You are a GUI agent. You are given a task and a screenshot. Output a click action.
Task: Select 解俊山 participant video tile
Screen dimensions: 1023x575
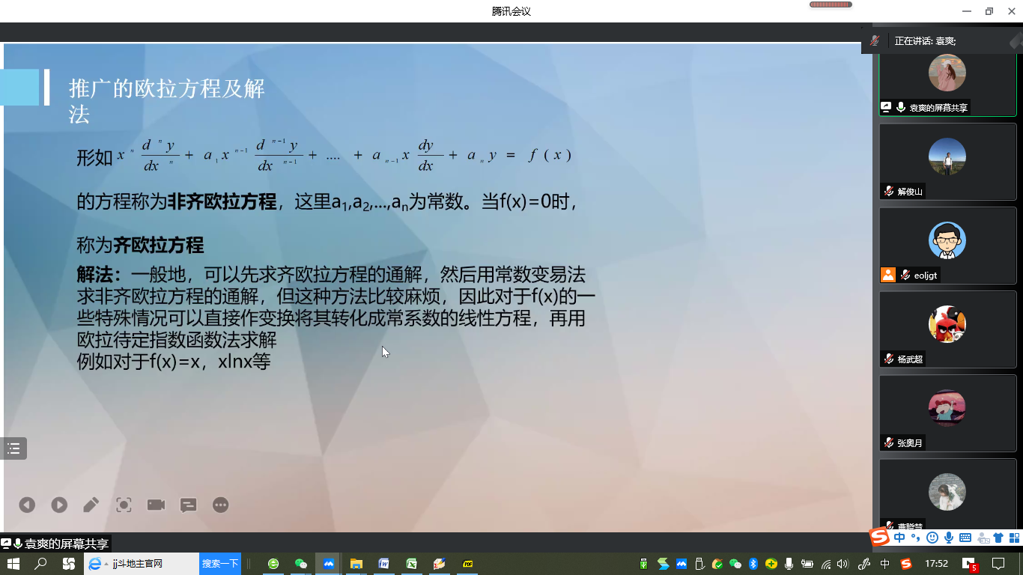(947, 161)
